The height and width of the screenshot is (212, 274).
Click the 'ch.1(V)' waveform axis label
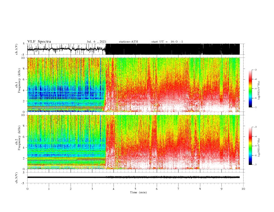pos(17,49)
